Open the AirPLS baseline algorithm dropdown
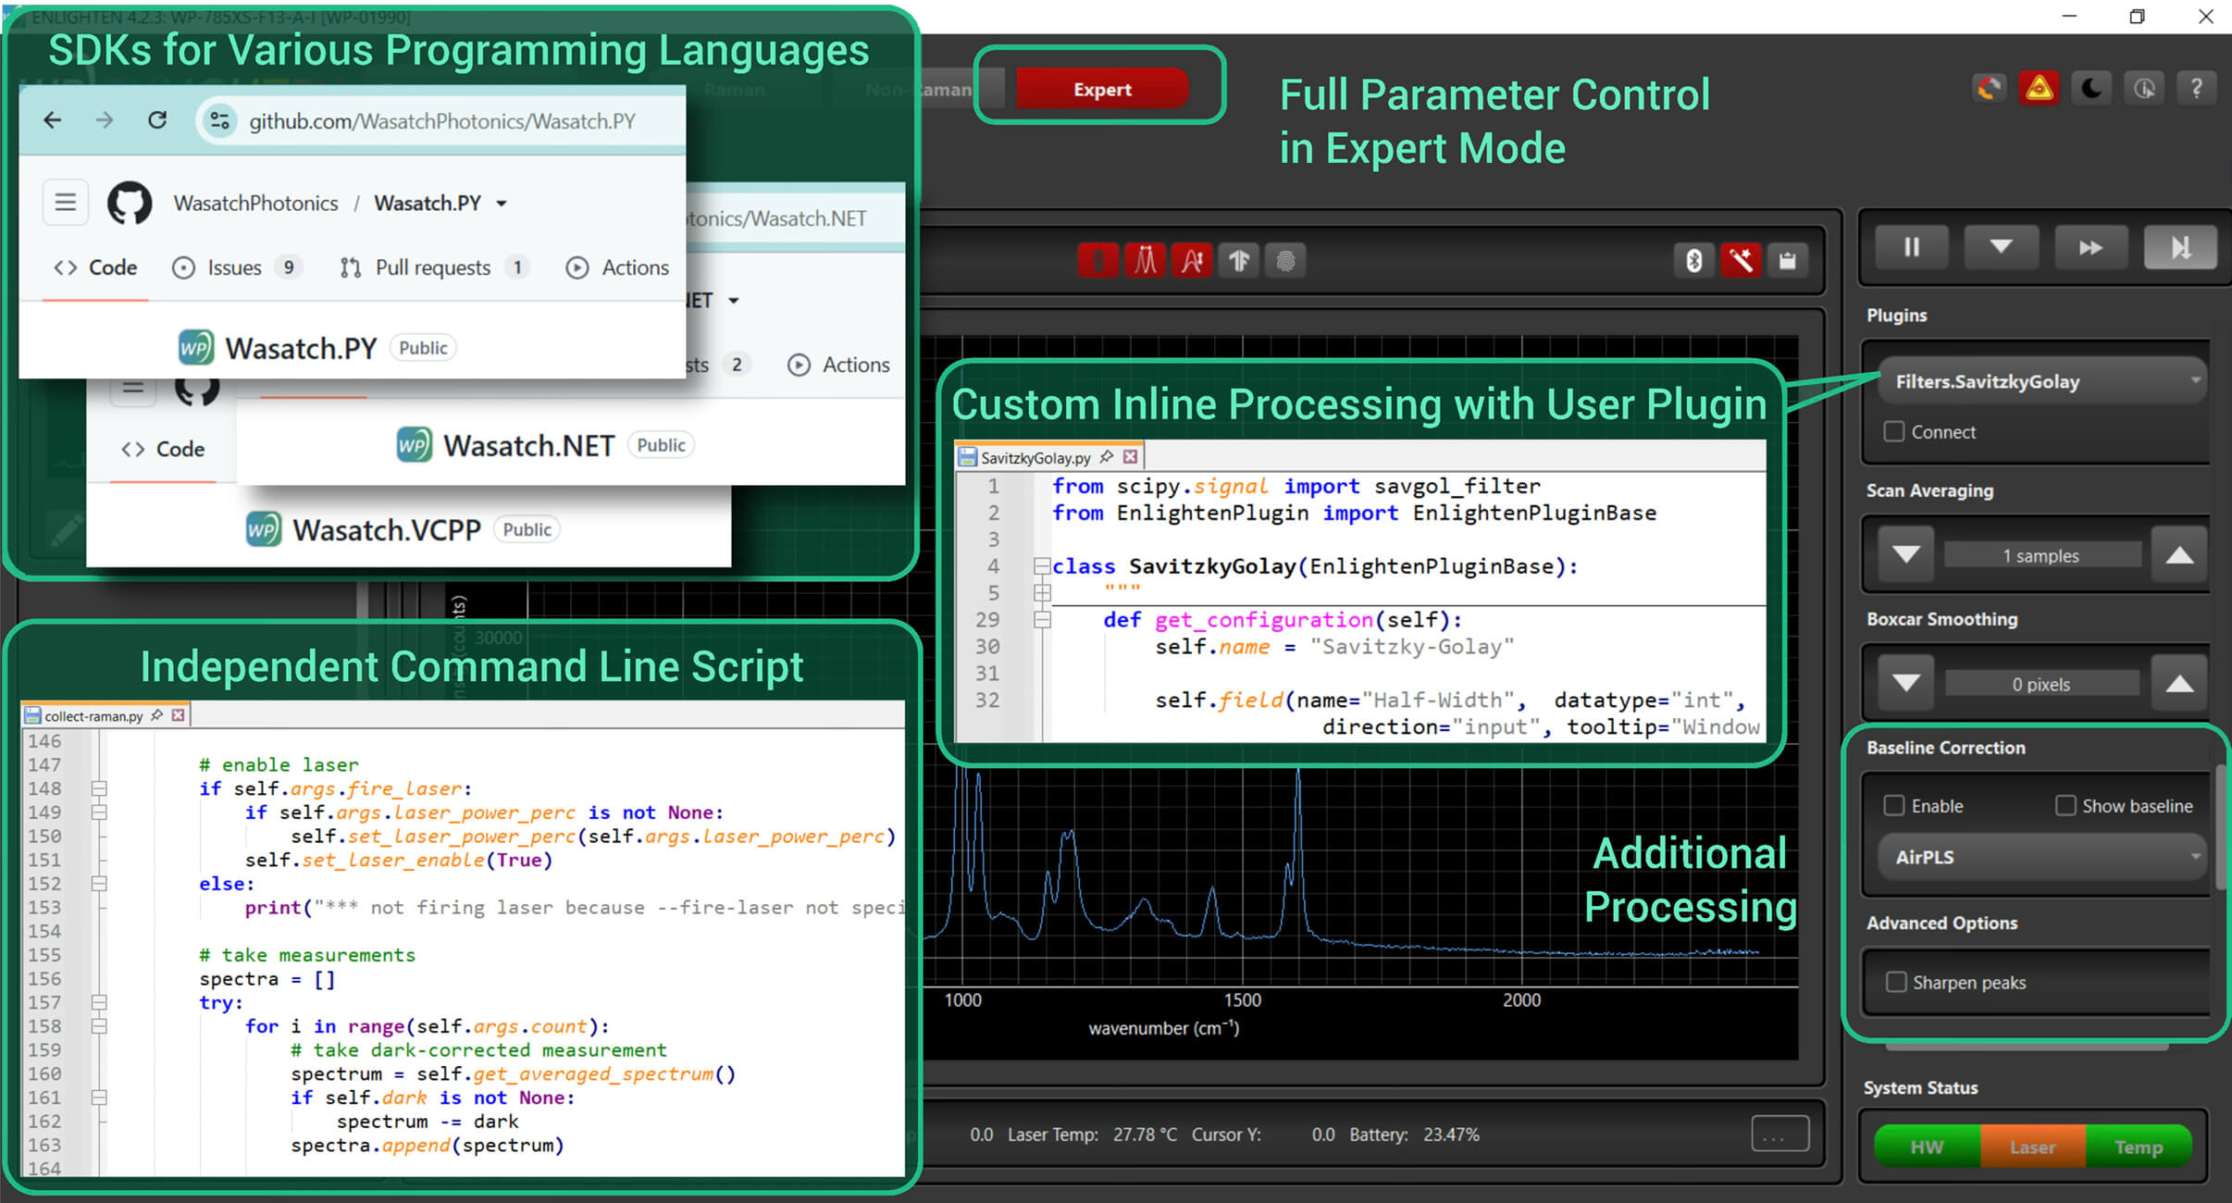The width and height of the screenshot is (2232, 1203). (2041, 857)
